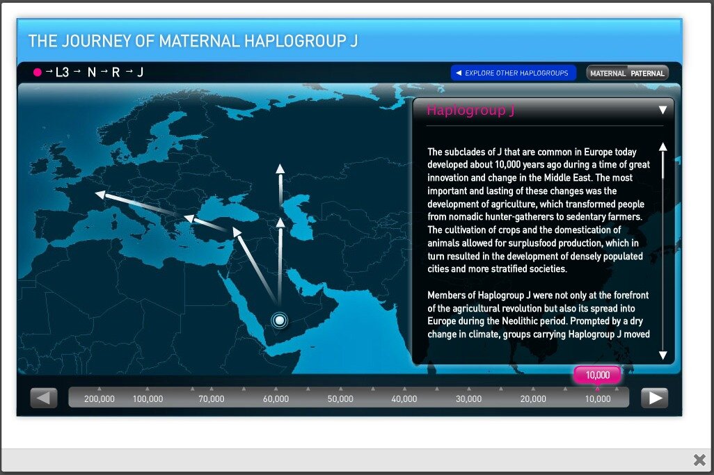Select R in the haplogroup breadcrumb
The image size is (714, 475).
tap(116, 72)
